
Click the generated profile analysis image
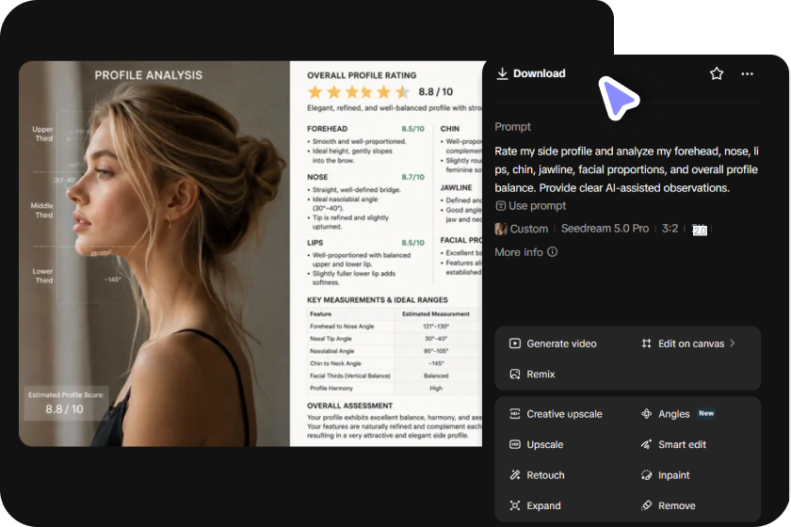(250, 254)
